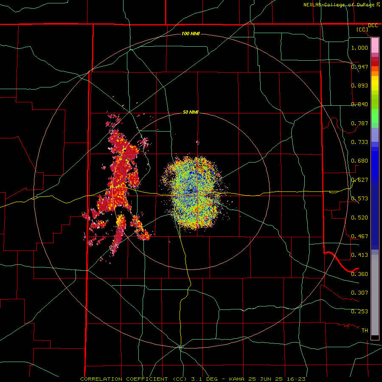
Task: Select the 0.573 scale value
Action: coord(360,199)
